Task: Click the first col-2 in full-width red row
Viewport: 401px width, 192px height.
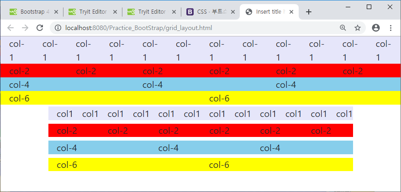Action: (x=20, y=71)
